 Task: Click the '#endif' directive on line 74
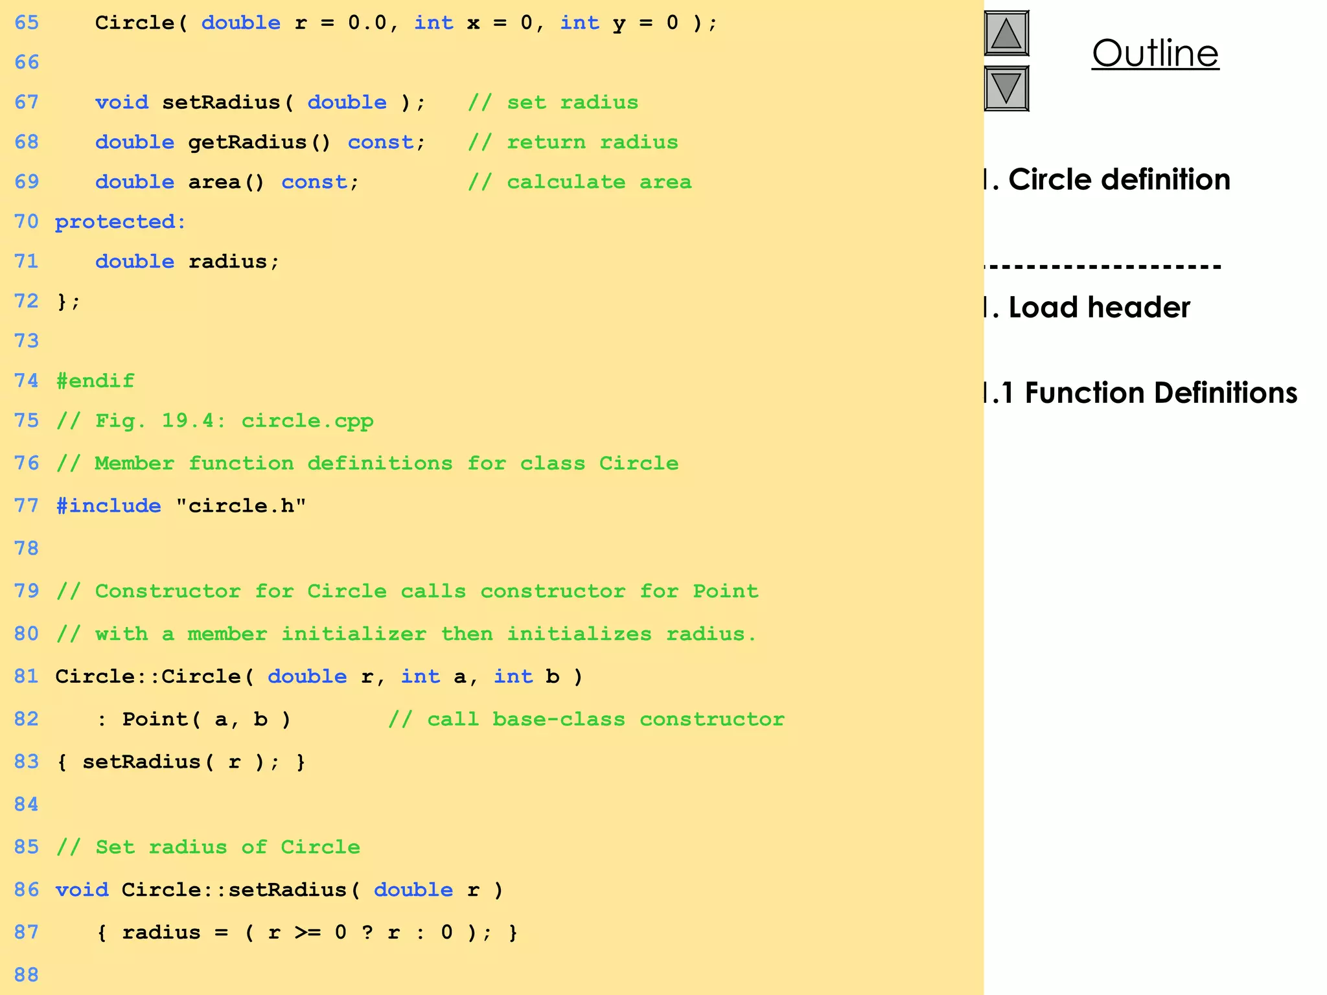(x=95, y=381)
